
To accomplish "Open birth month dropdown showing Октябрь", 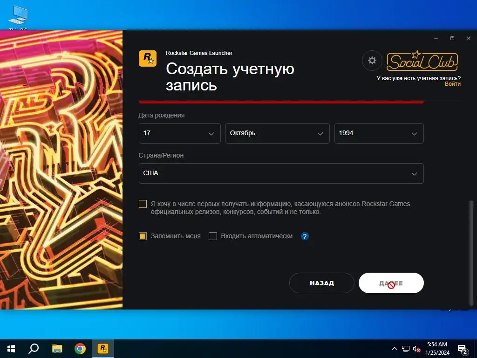I will 278,133.
